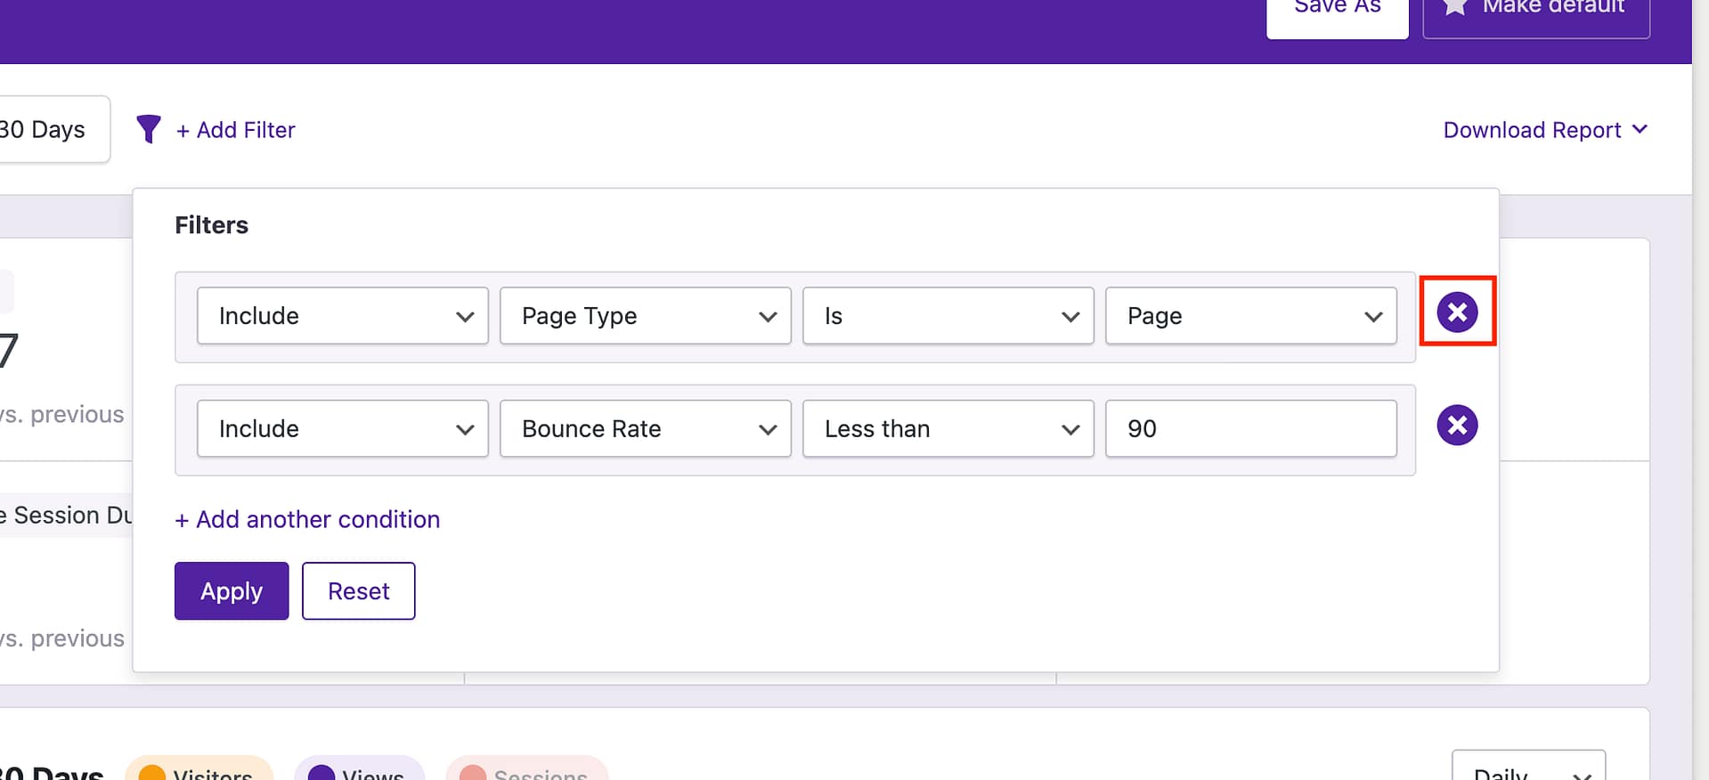Open the Bounce Rate field dropdown
This screenshot has height=780, width=1709.
click(x=645, y=429)
